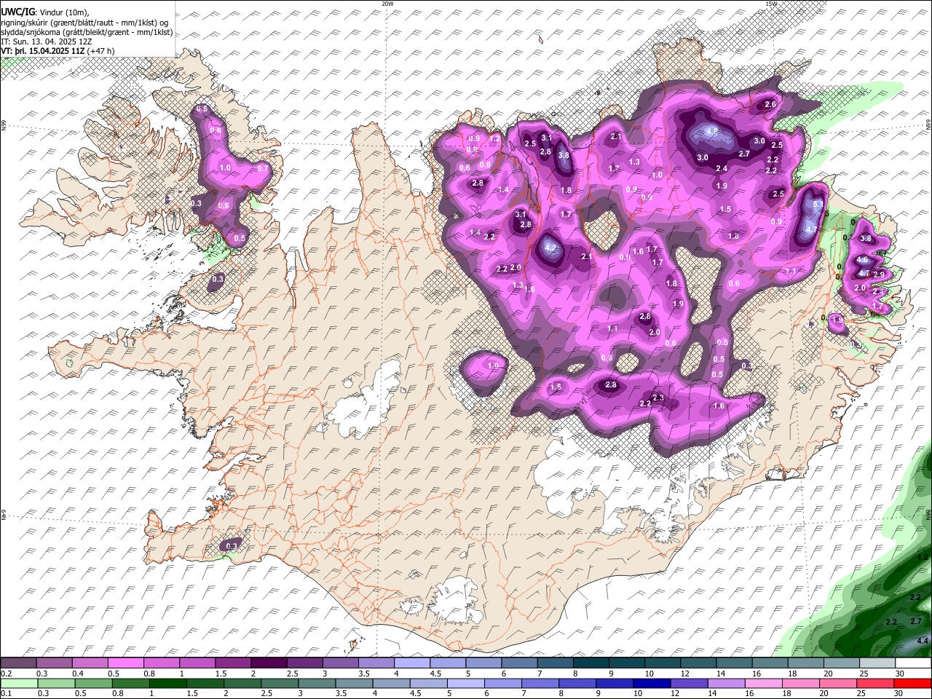Pick the violet 14 swatch, lower legend row
The image size is (932, 699).
click(726, 683)
